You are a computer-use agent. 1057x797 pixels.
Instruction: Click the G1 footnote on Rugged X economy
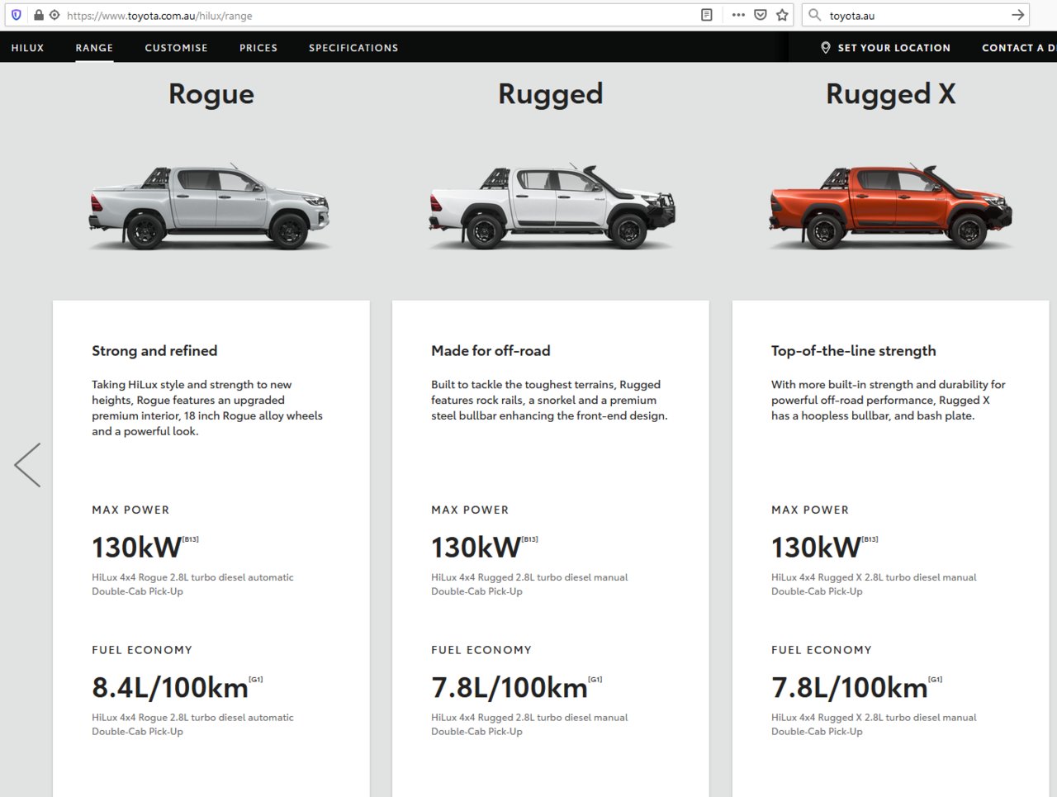936,680
